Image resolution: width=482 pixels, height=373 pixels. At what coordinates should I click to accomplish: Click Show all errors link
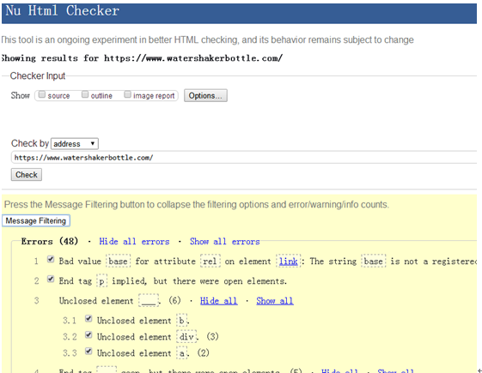pos(225,242)
